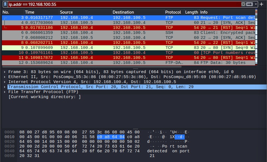
Task: Apply the display filter with the arrow button
Action: pyautogui.click(x=249, y=4)
